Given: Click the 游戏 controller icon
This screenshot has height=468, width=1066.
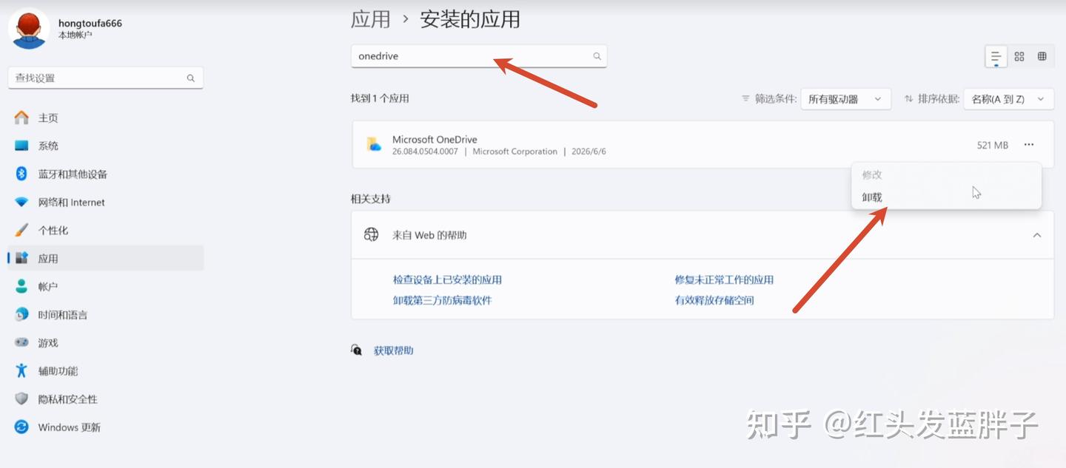Looking at the screenshot, I should [x=21, y=342].
